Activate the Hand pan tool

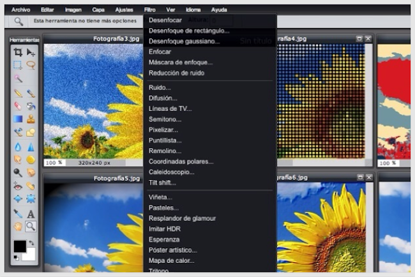tap(18, 227)
